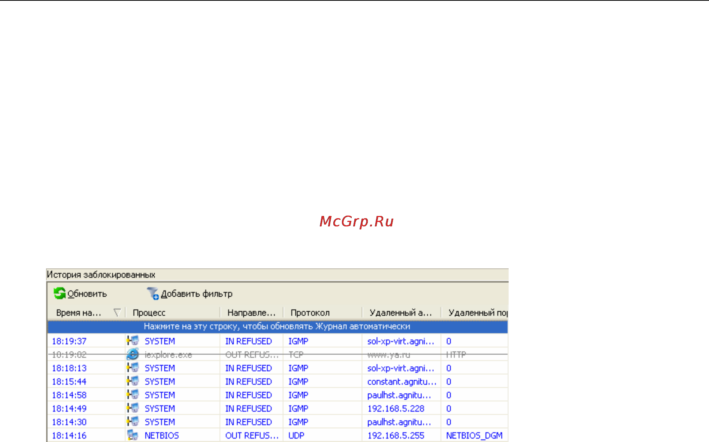This screenshot has width=709, height=442.
Task: Select the time 18:14:49
Action: pos(69,409)
